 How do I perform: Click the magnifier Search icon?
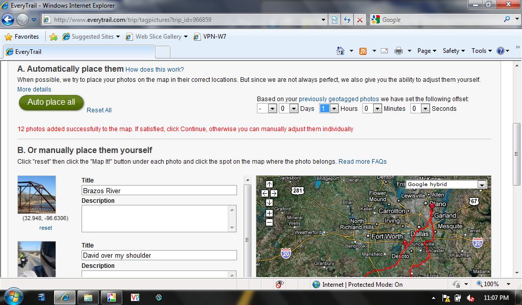tap(507, 19)
